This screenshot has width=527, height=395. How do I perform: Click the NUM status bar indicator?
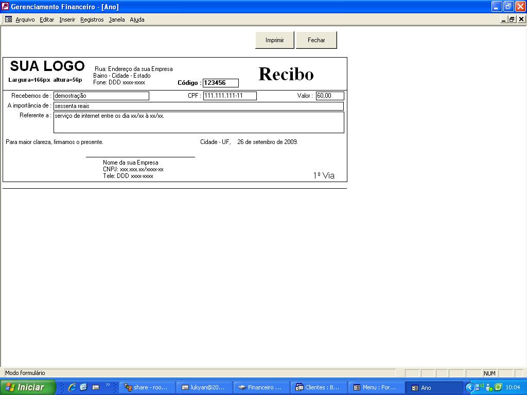coord(489,373)
